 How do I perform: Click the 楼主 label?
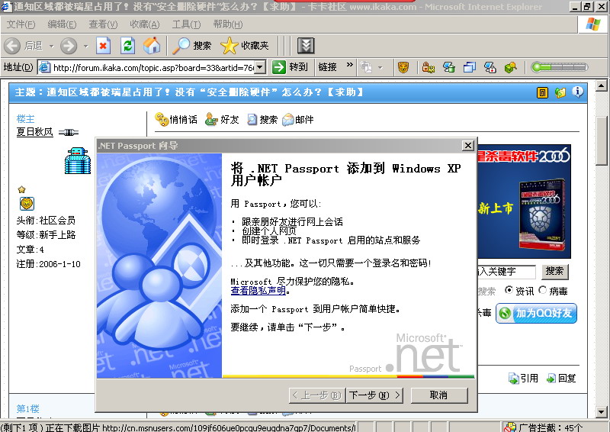26,119
